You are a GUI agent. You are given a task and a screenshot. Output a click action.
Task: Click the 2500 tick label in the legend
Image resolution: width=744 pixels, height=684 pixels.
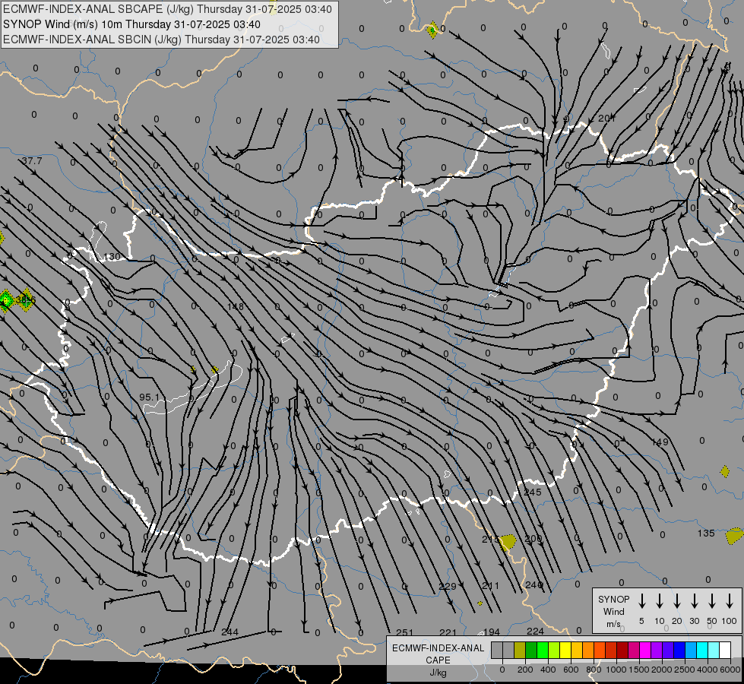pos(685,670)
